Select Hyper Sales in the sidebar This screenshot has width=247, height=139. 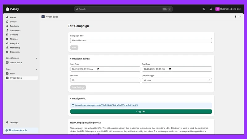pos(21,78)
